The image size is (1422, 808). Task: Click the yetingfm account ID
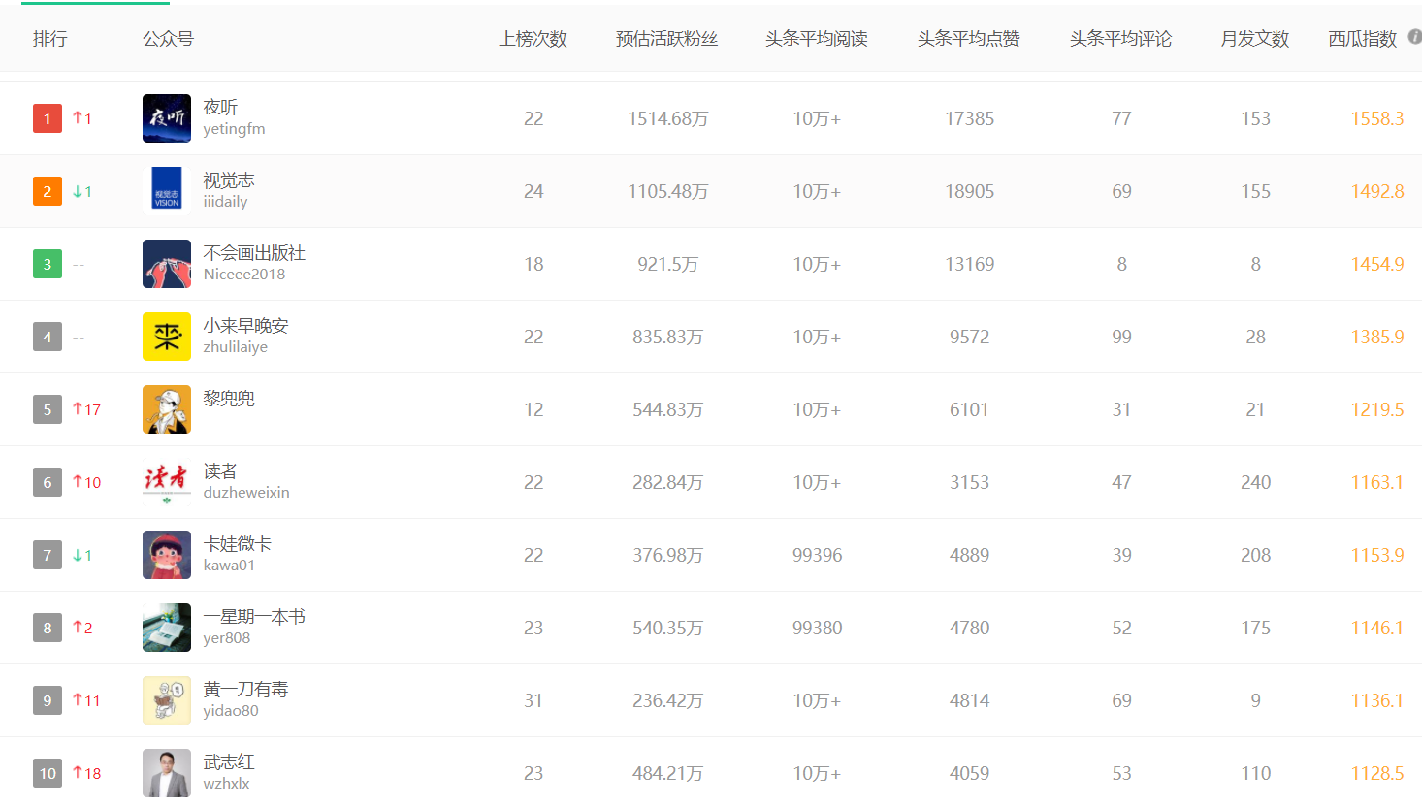tap(234, 129)
